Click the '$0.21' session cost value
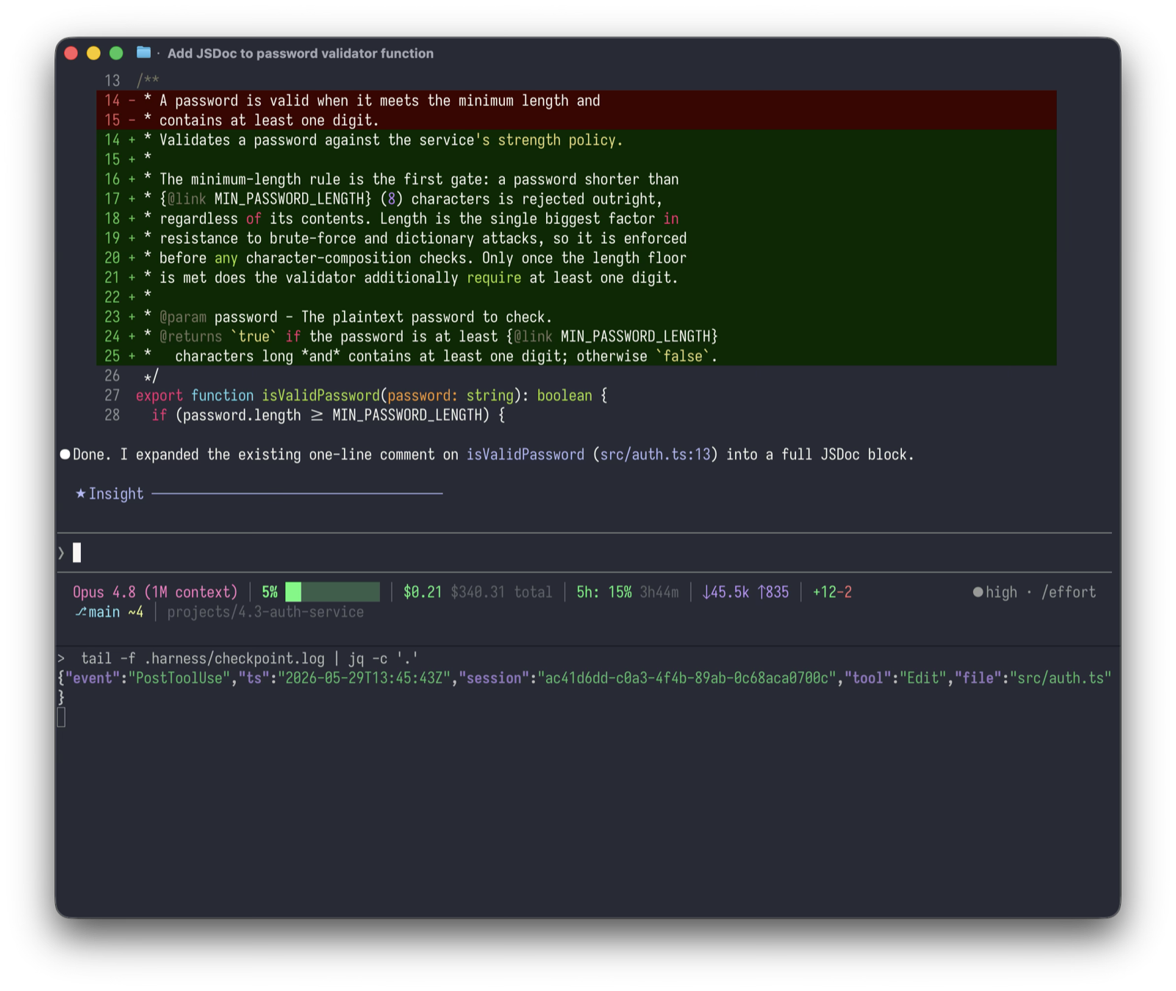Screen dimensions: 1176x991 pos(423,592)
